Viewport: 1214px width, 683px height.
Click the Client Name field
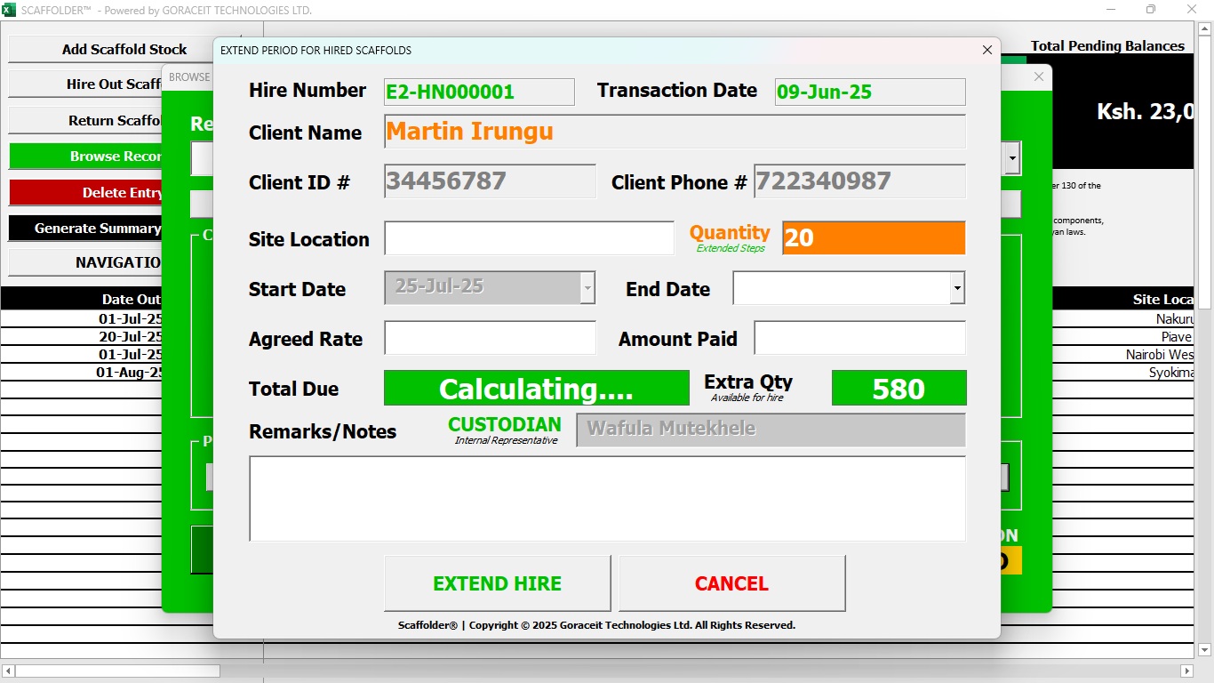click(x=675, y=132)
